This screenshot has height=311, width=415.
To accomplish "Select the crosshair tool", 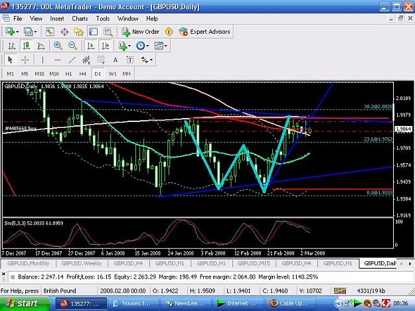I will [25, 60].
